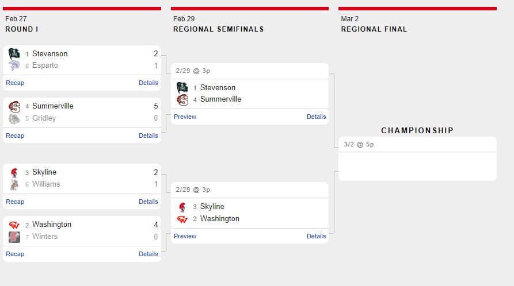The image size is (514, 286).
Task: Click Stevenson's pirate flag logo in Round I
Action: [14, 54]
